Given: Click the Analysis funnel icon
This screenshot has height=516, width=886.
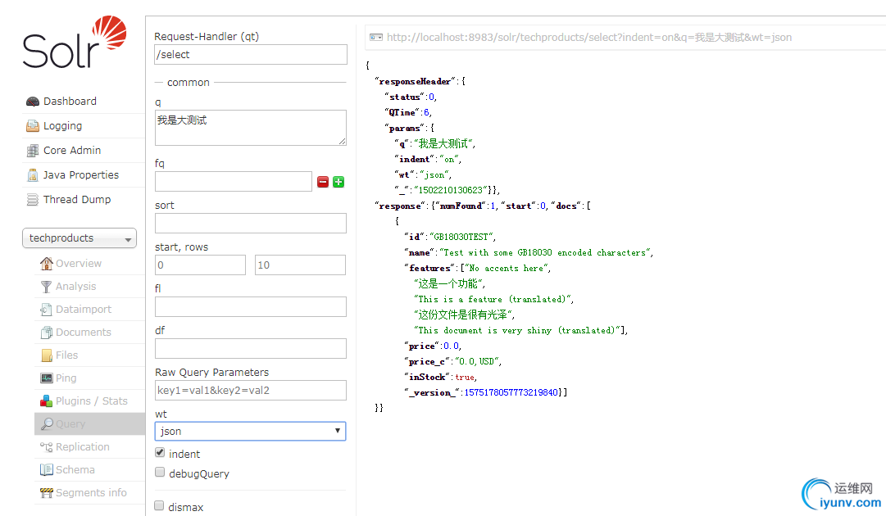Looking at the screenshot, I should pyautogui.click(x=47, y=286).
